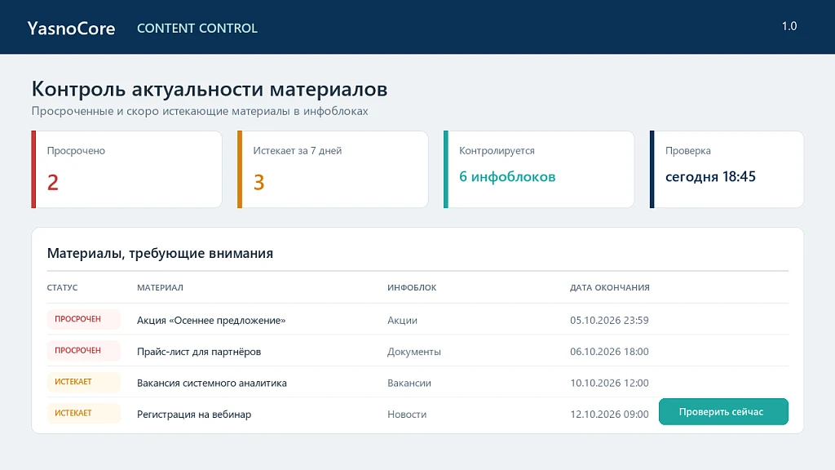
Task: Select material 'Прайс-лист для партнёров'
Action: pos(199,352)
